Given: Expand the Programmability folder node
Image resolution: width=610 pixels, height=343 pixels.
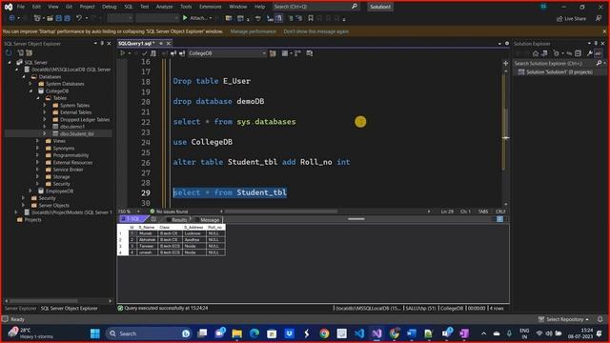Looking at the screenshot, I should 38,155.
